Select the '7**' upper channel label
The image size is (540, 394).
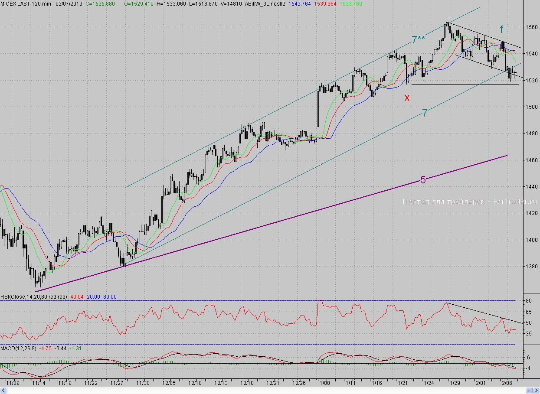(x=418, y=40)
